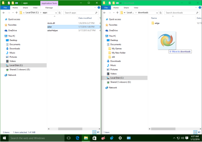
Task: Select file dated 1/6/2016 2:27 PM
Action: click(74, 23)
